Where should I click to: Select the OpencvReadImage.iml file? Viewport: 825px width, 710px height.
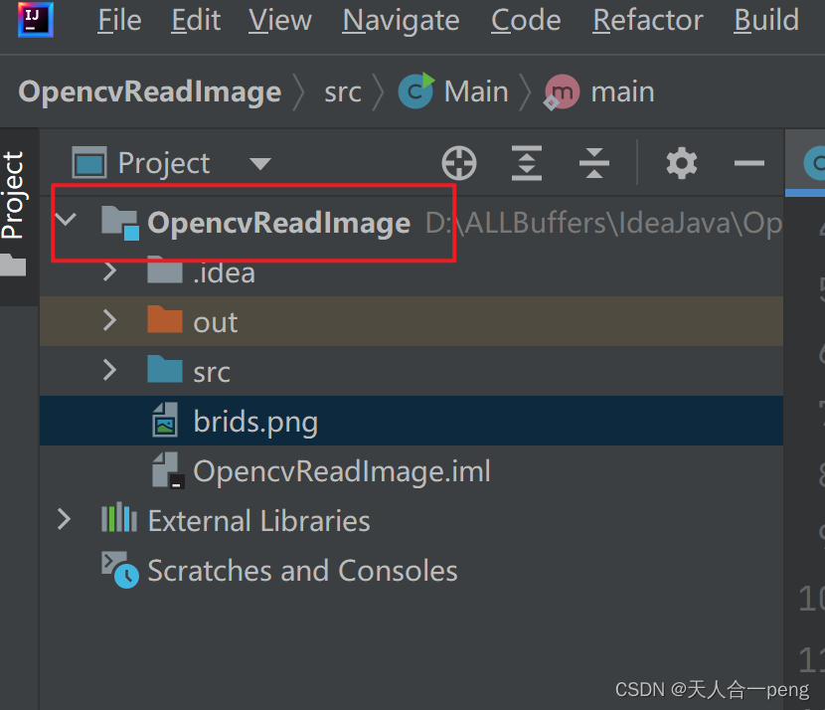[x=318, y=470]
